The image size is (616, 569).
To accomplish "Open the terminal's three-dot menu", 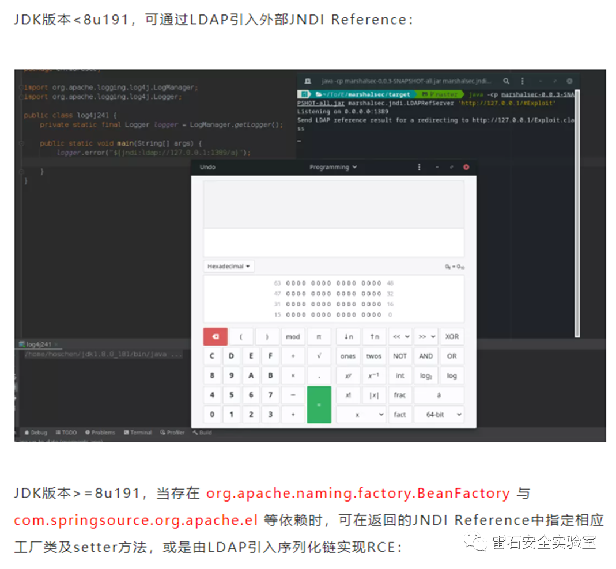I will [x=522, y=81].
